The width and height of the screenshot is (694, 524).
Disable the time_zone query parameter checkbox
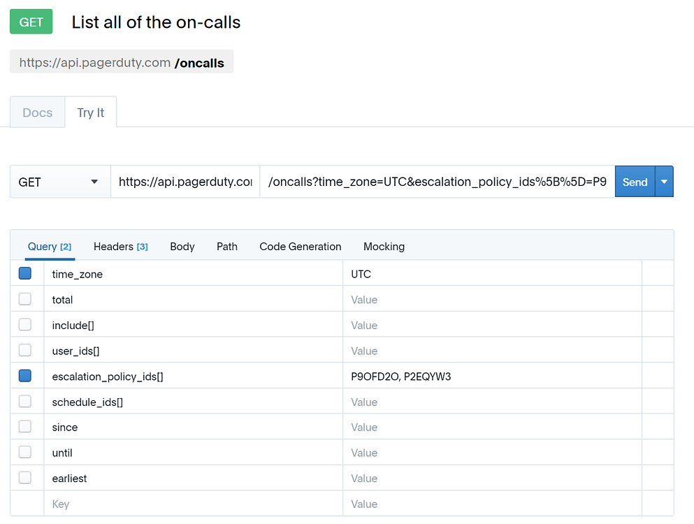tap(24, 272)
